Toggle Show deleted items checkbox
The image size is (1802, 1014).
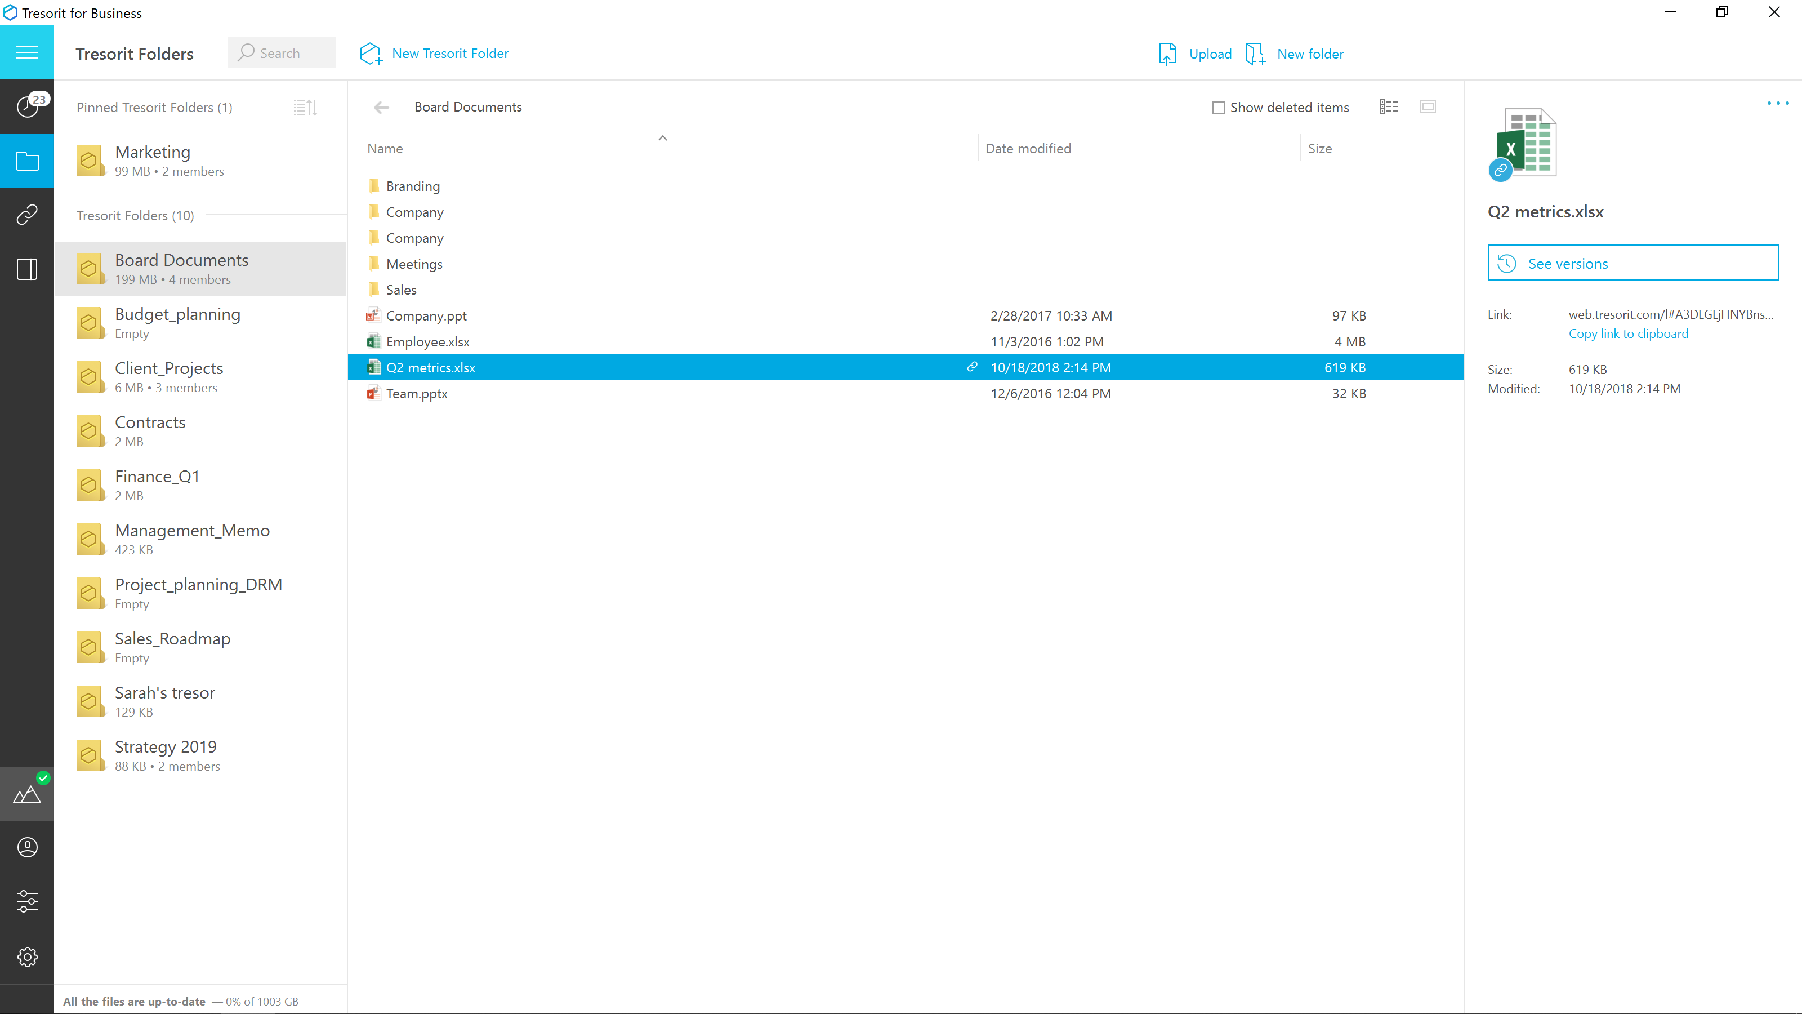[x=1219, y=106]
